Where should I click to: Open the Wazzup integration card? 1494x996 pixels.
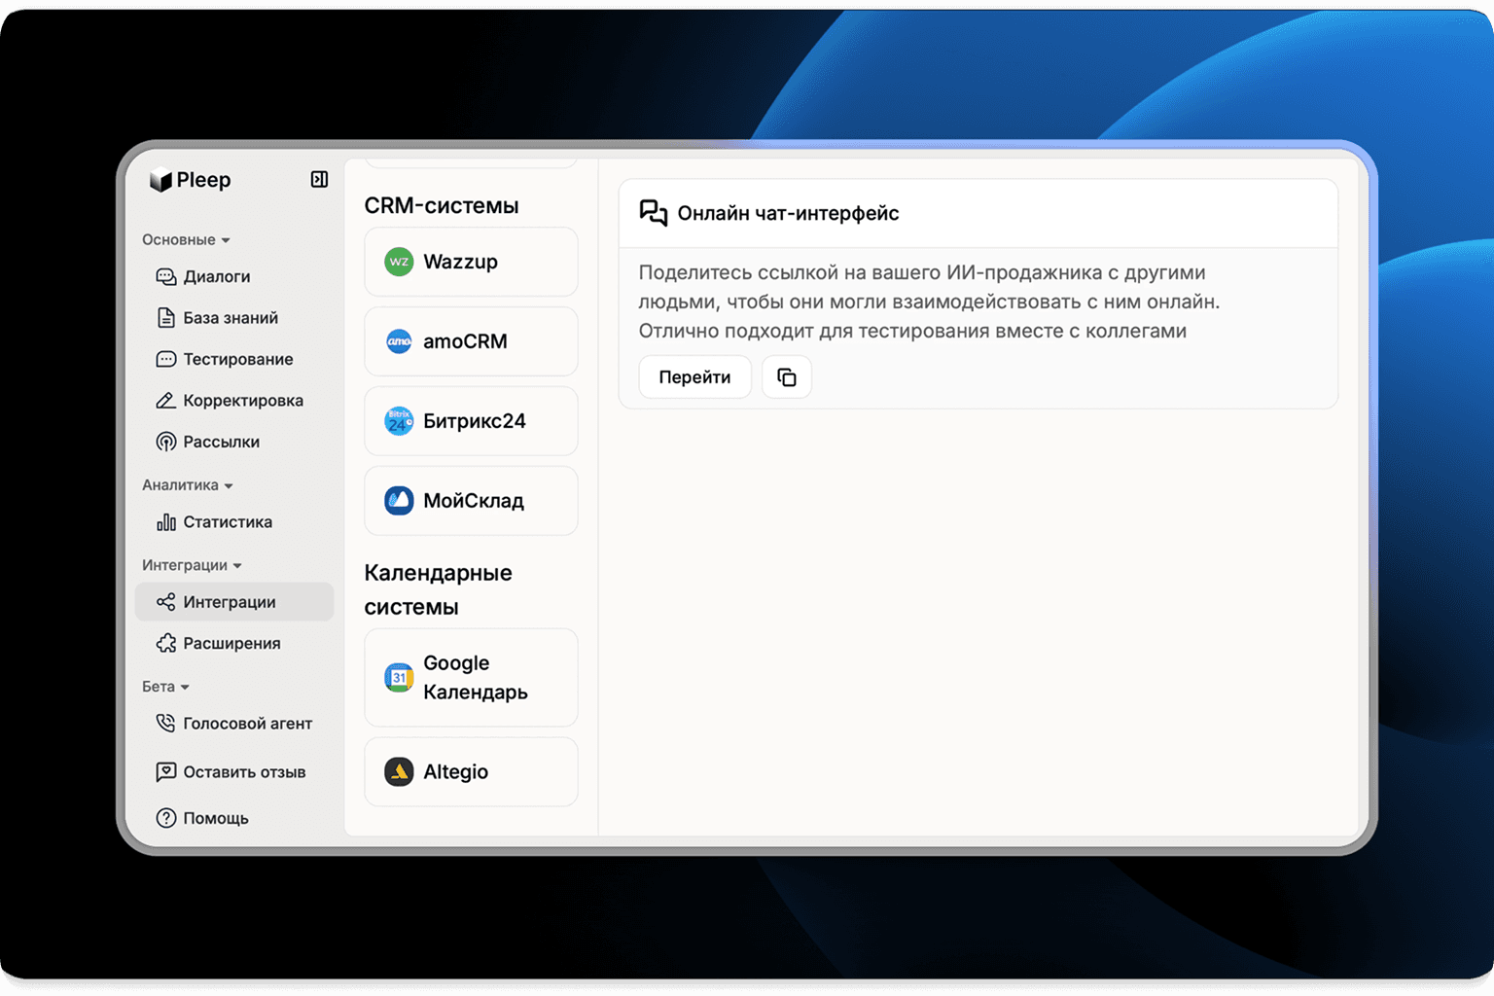(471, 263)
